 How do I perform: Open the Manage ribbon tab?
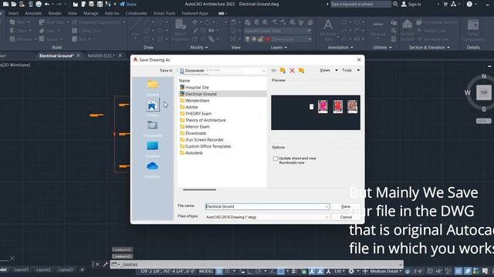tap(91, 14)
